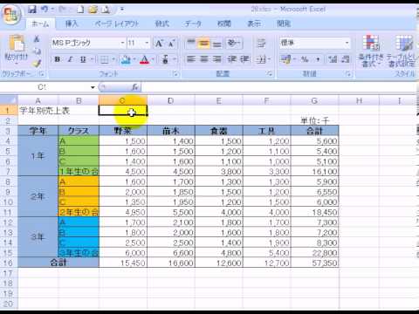Open the Number (数値) group dialog launcher
Image resolution: width=419 pixels, height=314 pixels.
click(347, 74)
